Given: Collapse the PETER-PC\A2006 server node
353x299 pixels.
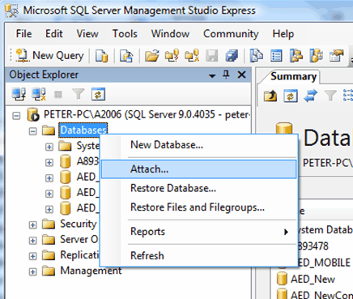Looking at the screenshot, I should coord(16,116).
